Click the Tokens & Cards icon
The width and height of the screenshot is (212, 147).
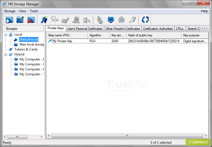pyautogui.click(x=11, y=49)
